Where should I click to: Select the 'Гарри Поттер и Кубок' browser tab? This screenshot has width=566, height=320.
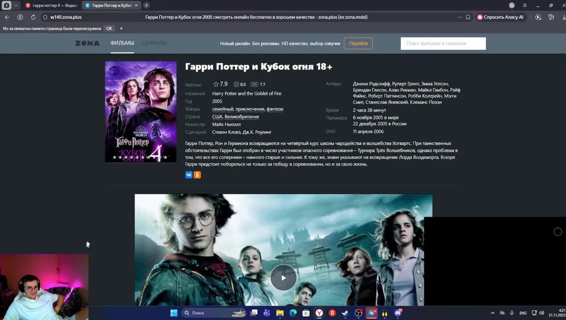(111, 5)
